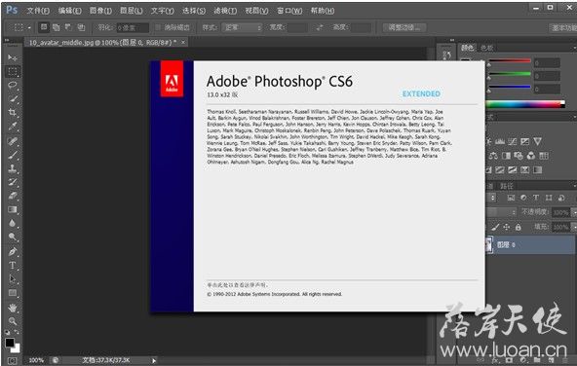577x366 pixels.
Task: Toggle the anti-alias checkbox in options bar
Action: [x=158, y=27]
